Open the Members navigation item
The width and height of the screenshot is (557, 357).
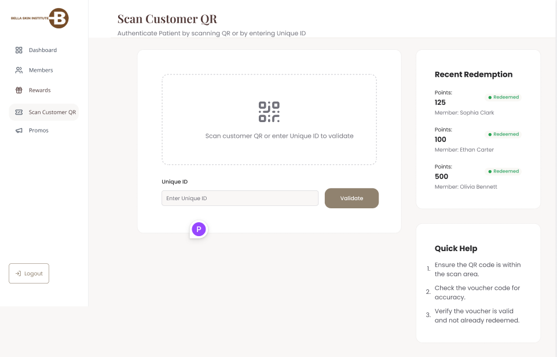click(42, 70)
